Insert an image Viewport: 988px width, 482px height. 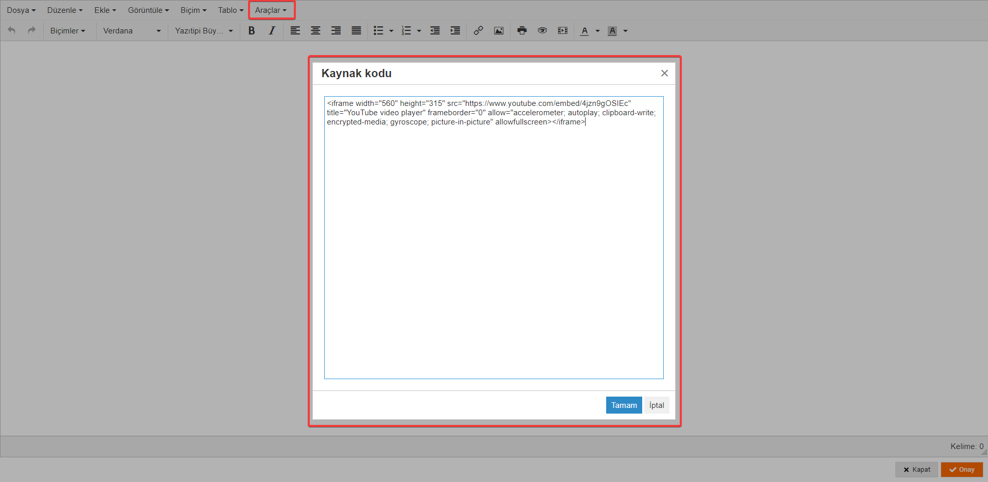pyautogui.click(x=499, y=30)
